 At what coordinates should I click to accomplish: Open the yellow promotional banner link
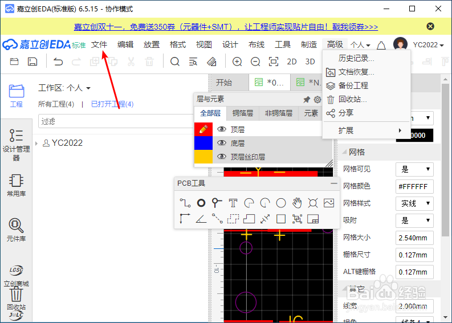point(226,27)
